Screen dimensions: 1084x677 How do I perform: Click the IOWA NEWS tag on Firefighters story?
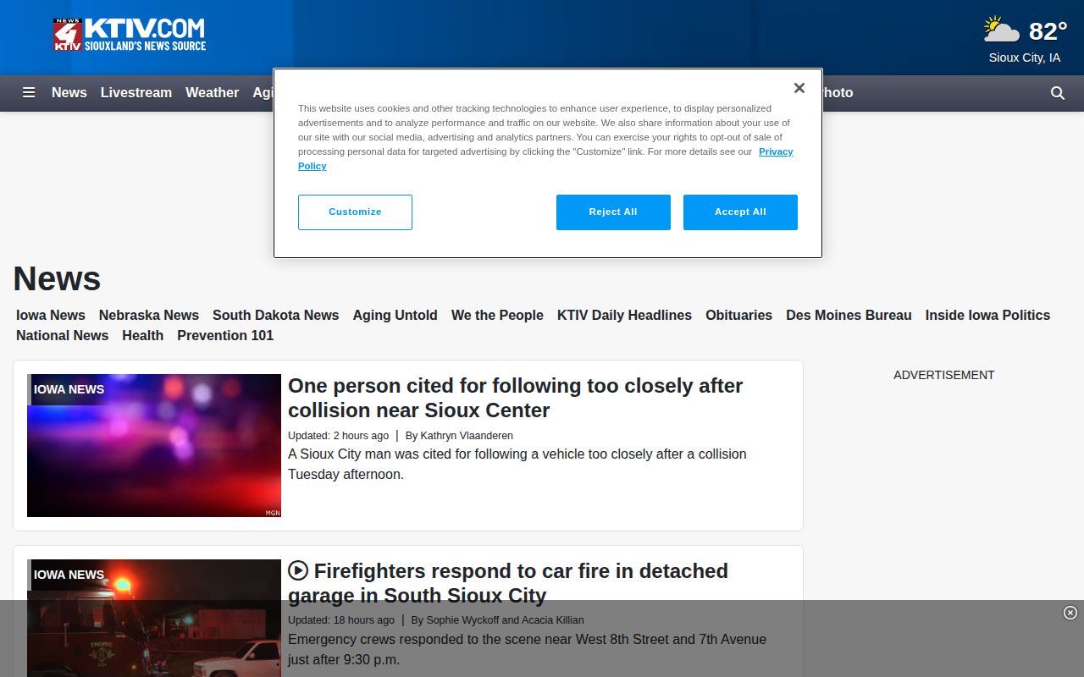pos(69,575)
